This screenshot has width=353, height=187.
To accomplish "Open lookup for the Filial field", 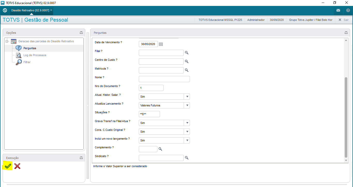I will pyautogui.click(x=187, y=53).
